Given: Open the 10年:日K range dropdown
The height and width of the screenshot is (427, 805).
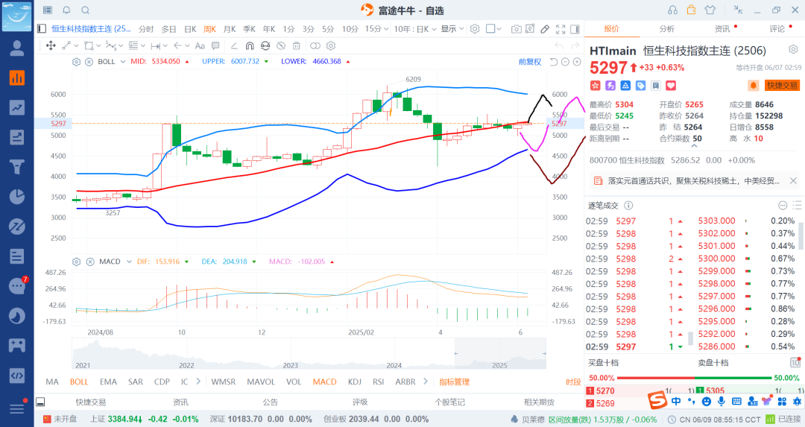Looking at the screenshot, I should click(x=415, y=29).
